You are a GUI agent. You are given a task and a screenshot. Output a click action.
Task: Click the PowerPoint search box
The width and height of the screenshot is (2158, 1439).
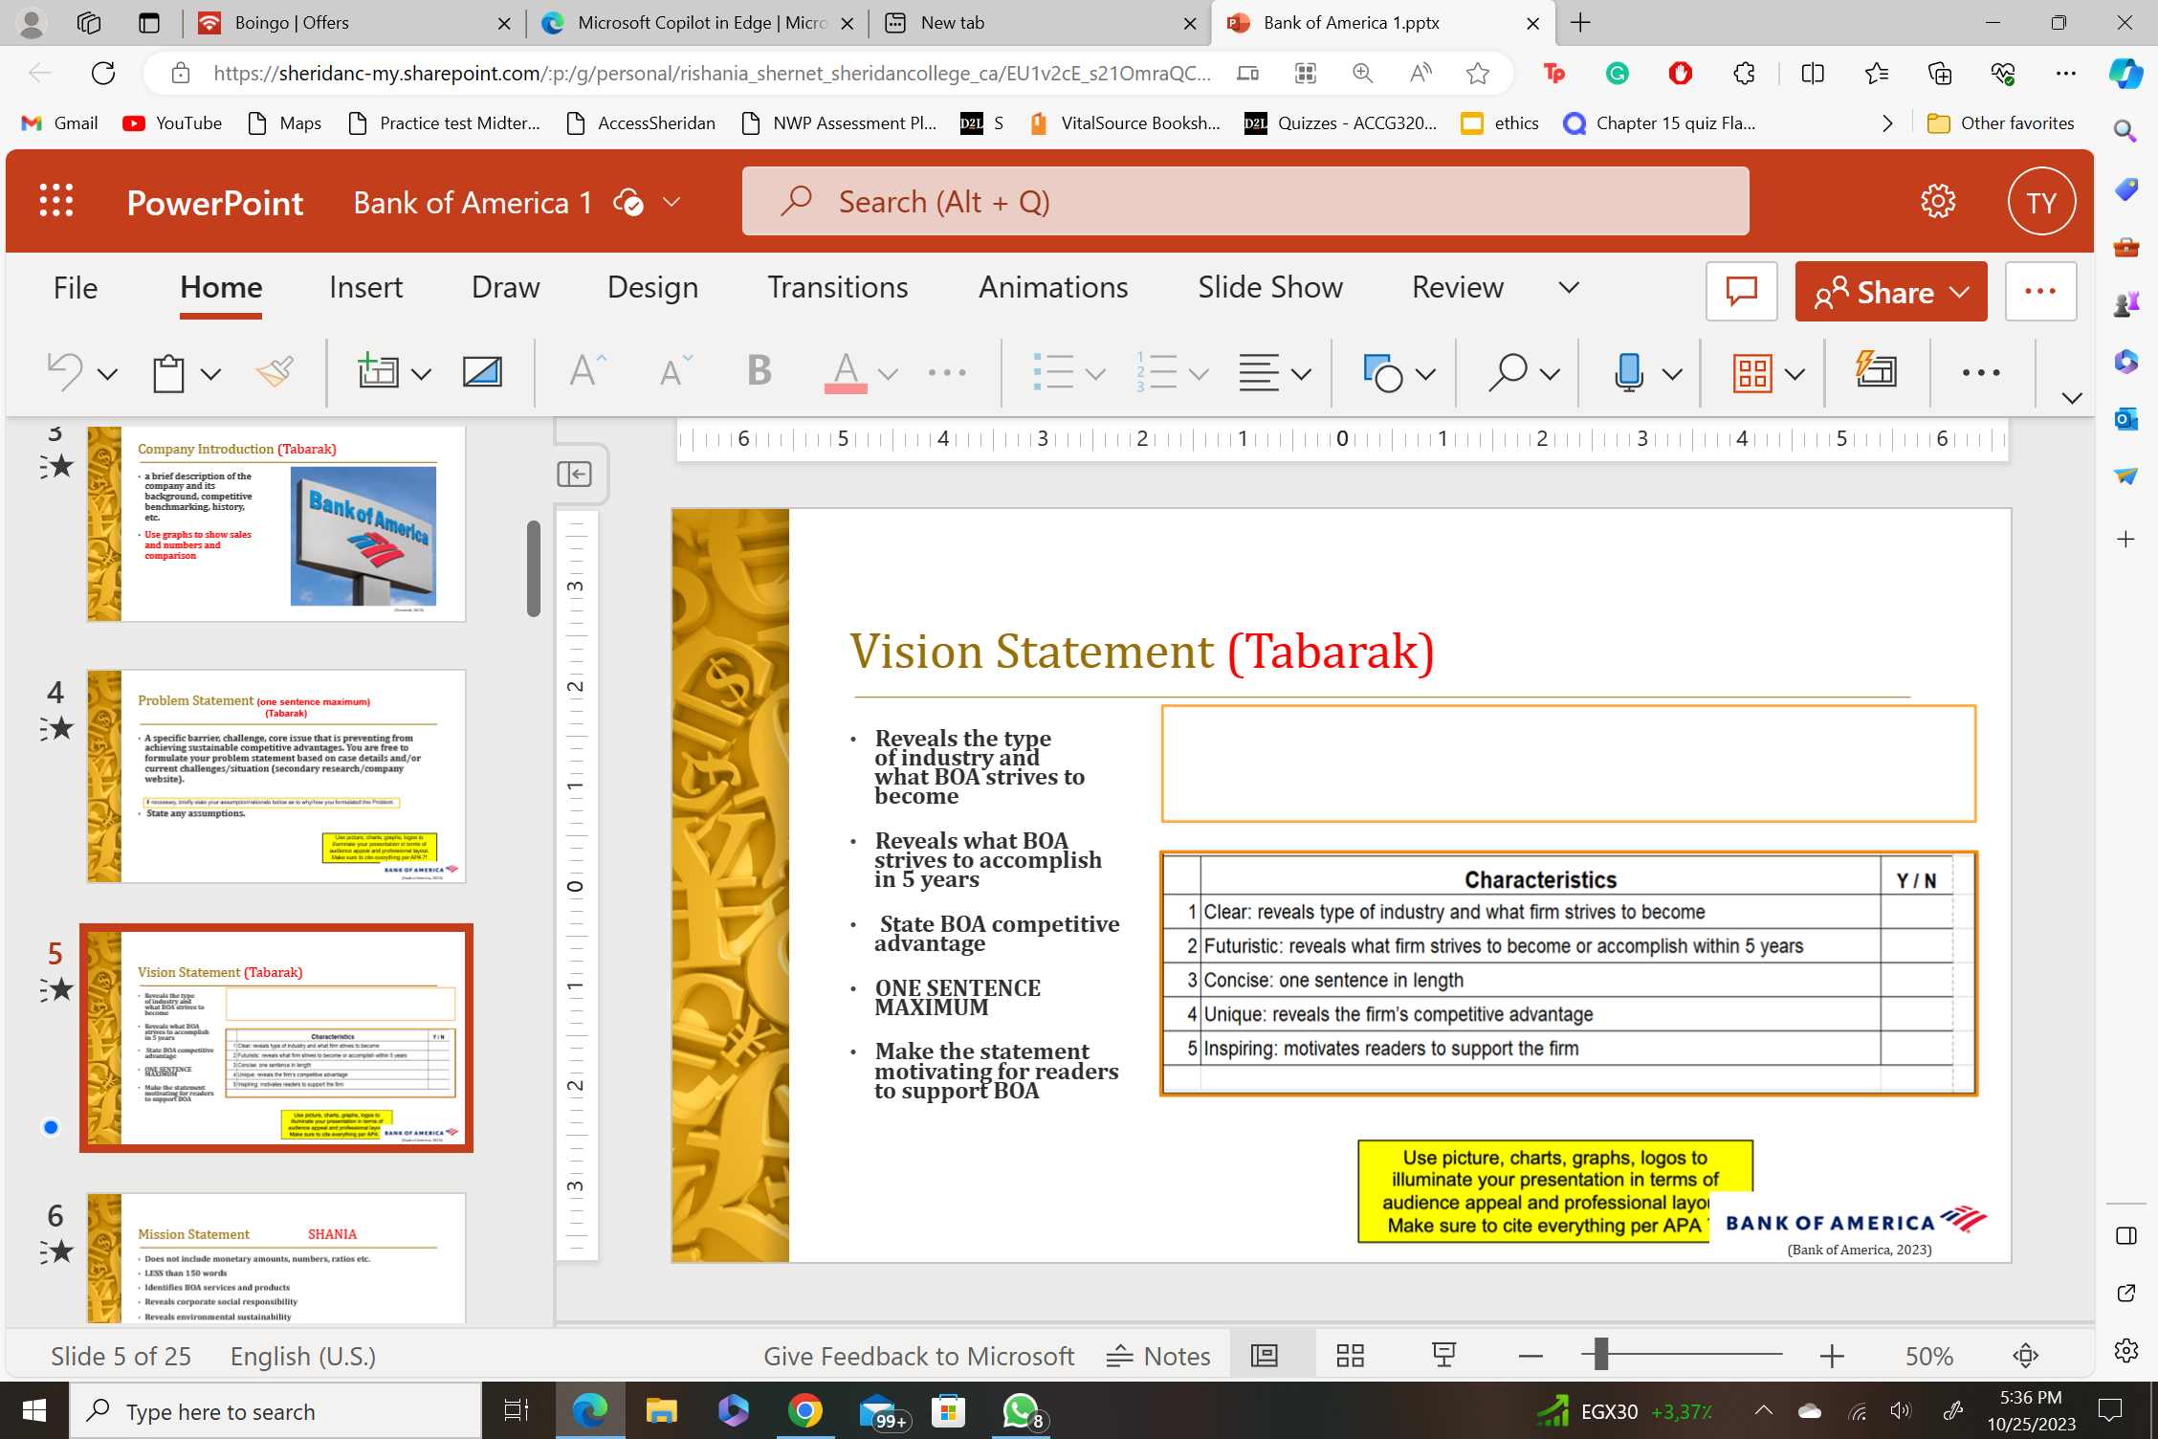click(x=1245, y=201)
